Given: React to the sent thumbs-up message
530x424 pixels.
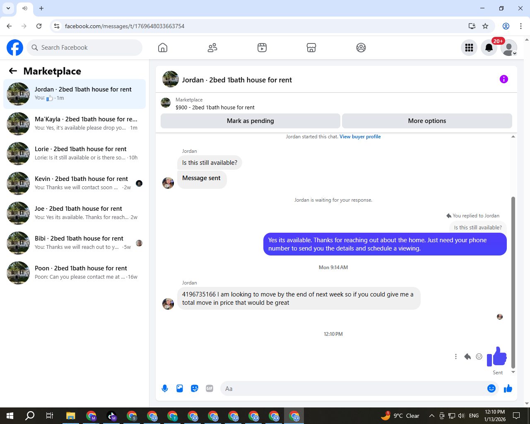Looking at the screenshot, I should [x=479, y=357].
